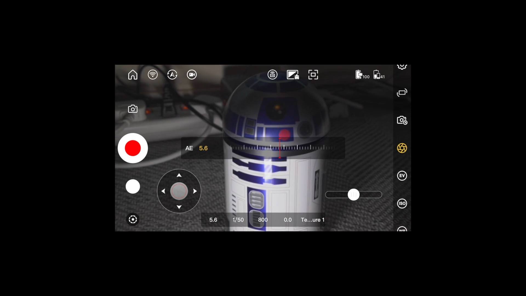
Task: Tap the Home icon
Action: click(x=133, y=75)
